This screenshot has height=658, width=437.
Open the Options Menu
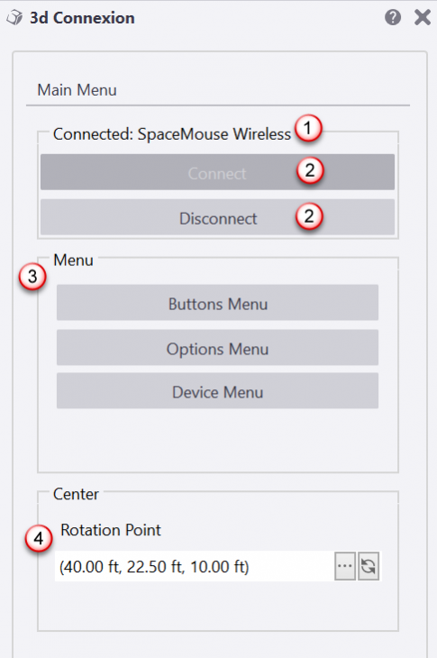click(x=217, y=347)
